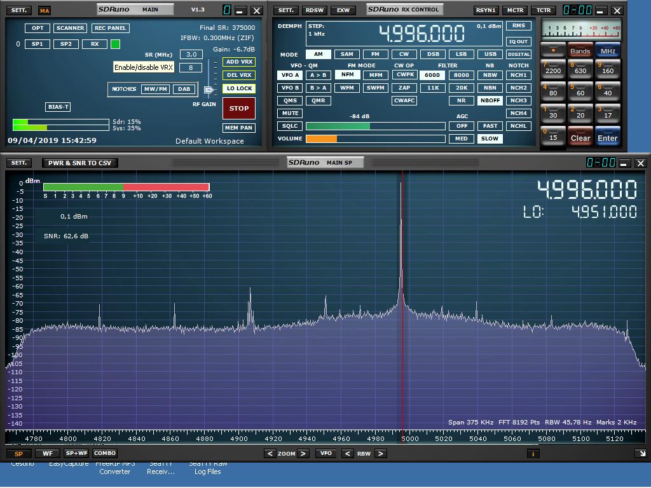Select the 2200 band keypad button
This screenshot has height=488, width=651.
click(x=553, y=69)
